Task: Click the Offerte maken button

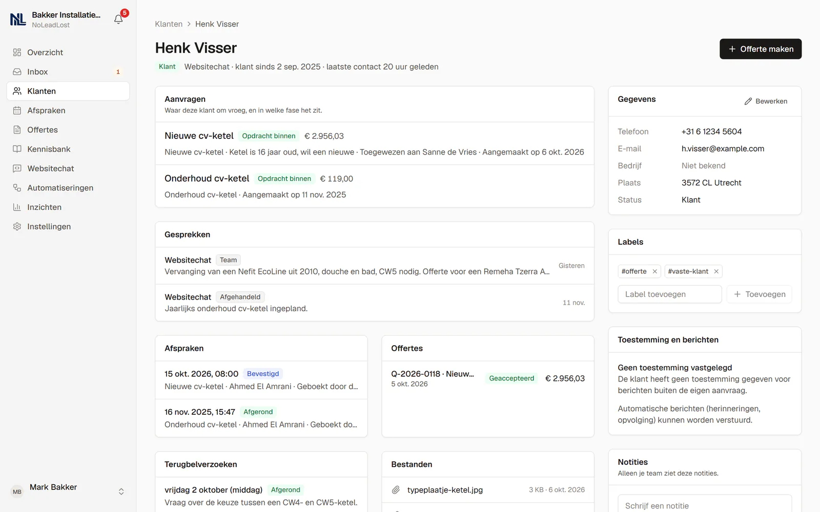Action: click(761, 49)
